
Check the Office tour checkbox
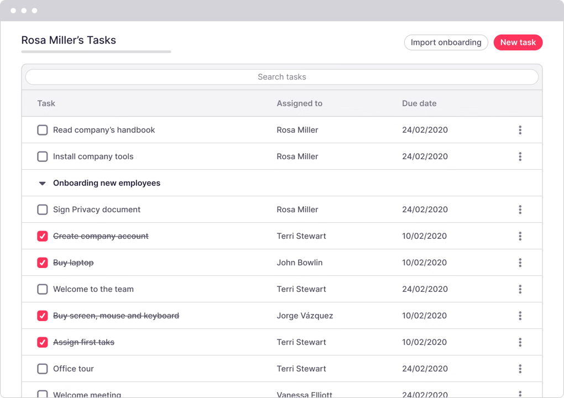click(42, 369)
